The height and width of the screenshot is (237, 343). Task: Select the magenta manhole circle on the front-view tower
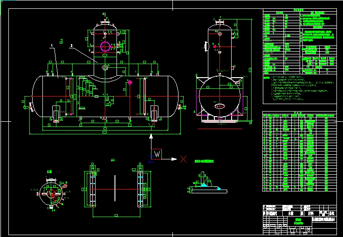coord(105,46)
